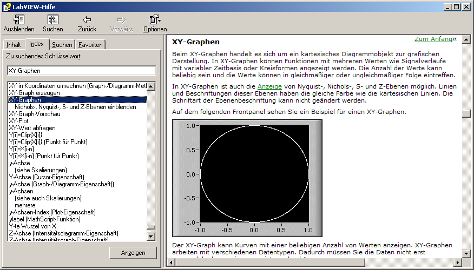This screenshot has width=474, height=270.
Task: Click the Anzeigen button
Action: (x=133, y=253)
